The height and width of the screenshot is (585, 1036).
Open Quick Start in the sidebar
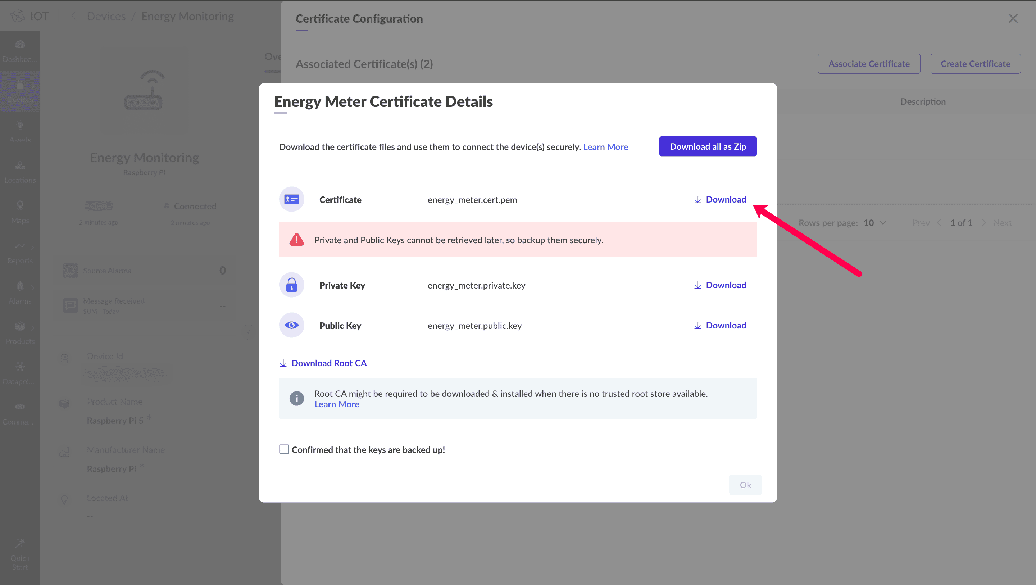(20, 554)
